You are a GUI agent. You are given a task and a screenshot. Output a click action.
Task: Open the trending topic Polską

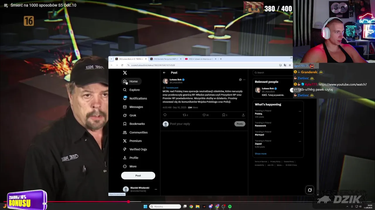pyautogui.click(x=258, y=114)
